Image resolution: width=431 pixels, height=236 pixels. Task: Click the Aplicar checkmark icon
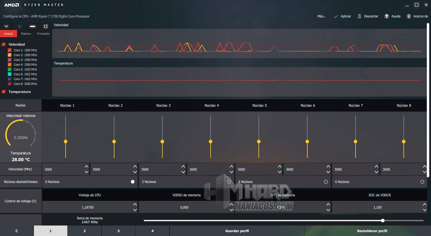[336, 16]
